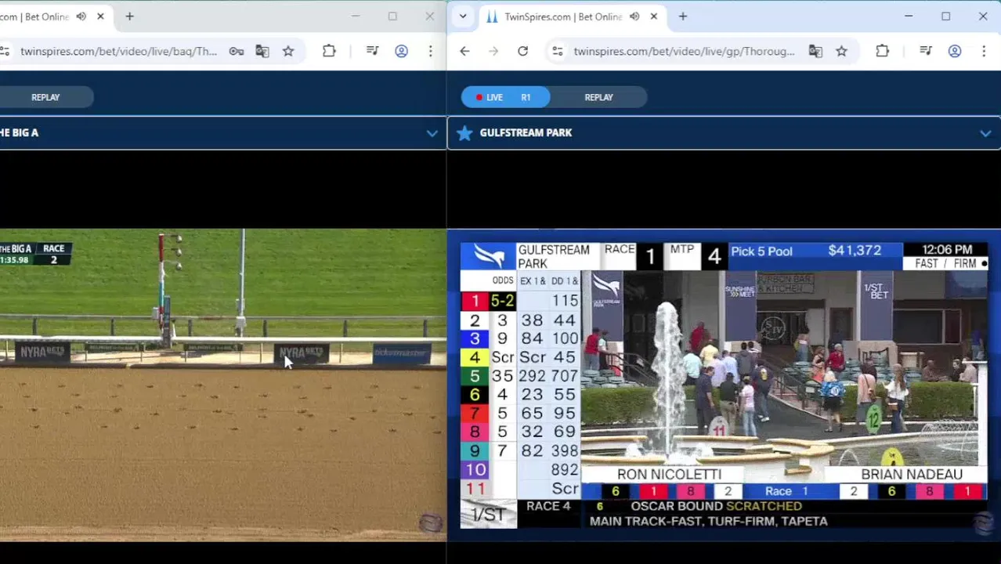Expand the Gulfstream Park track dropdown
Image resolution: width=1001 pixels, height=564 pixels.
coord(985,133)
